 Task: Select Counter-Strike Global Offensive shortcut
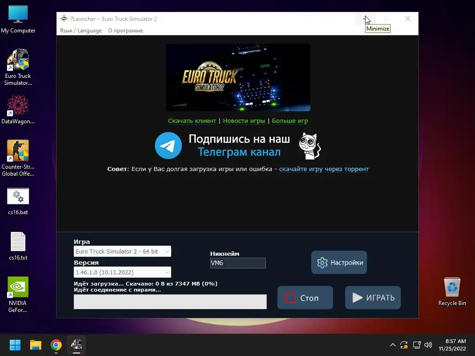point(18,158)
